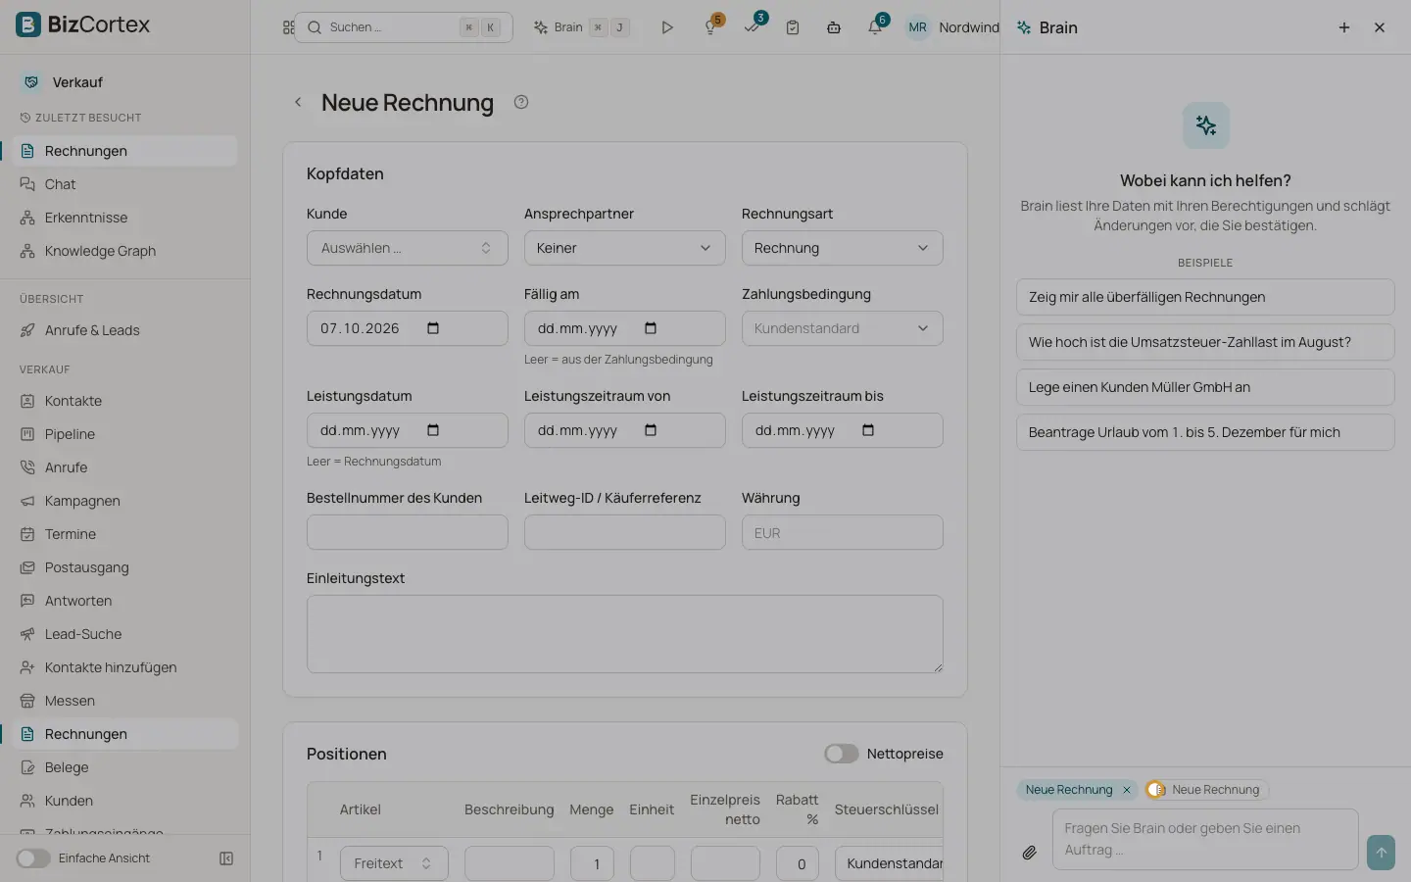
Task: Collapse the sidebar with the panel icon
Action: tap(226, 858)
